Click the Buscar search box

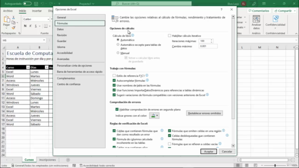[151, 4]
